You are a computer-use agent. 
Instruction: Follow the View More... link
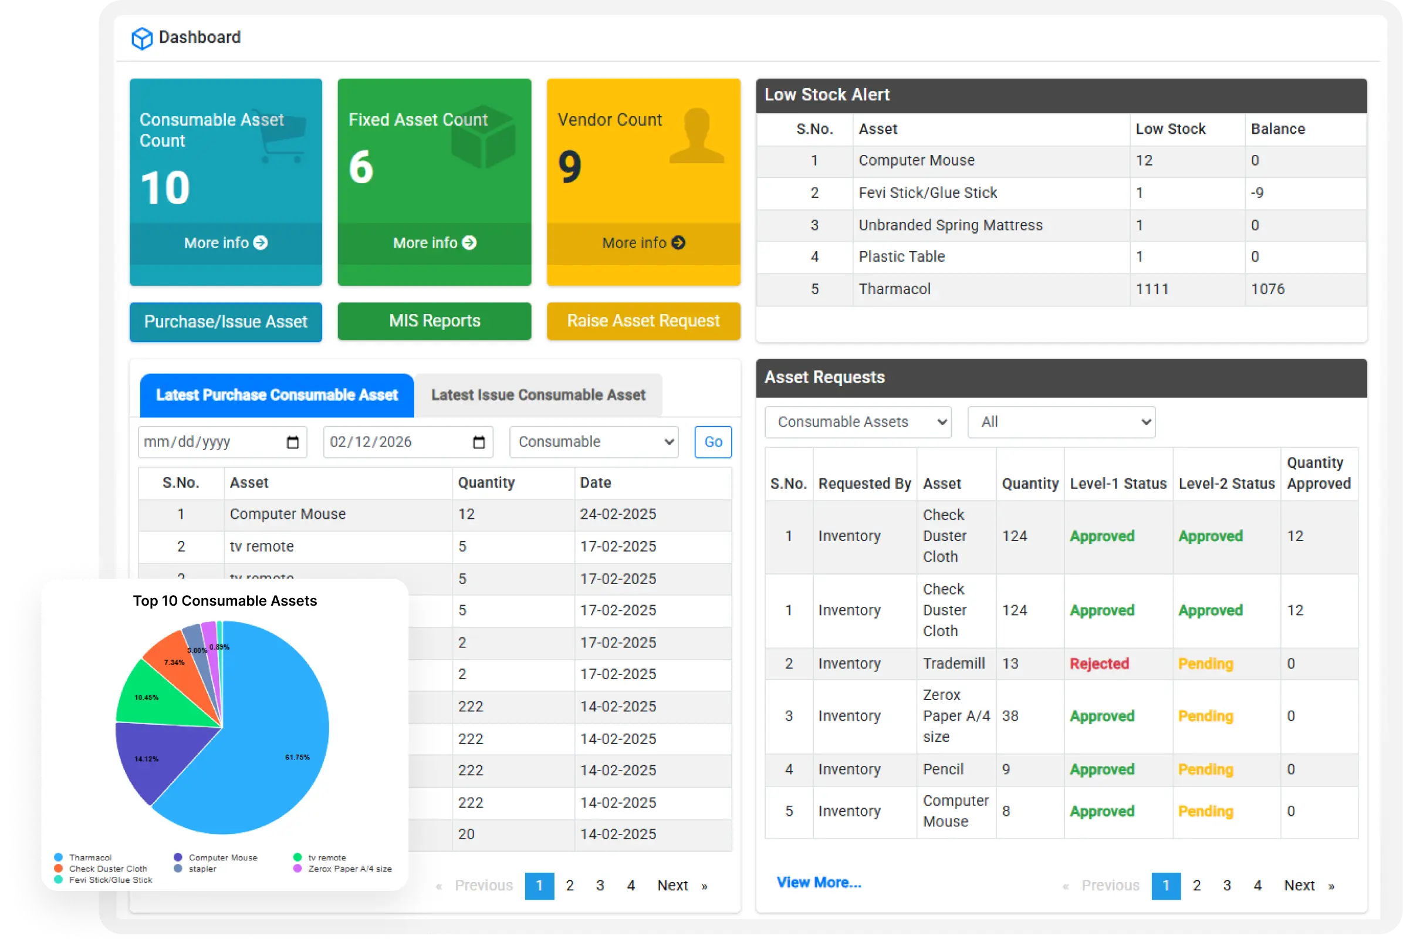[x=818, y=883]
